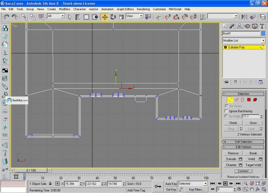The height and width of the screenshot is (193, 268).
Task: Click the X coordinate field 15.394
Action: coord(72,184)
